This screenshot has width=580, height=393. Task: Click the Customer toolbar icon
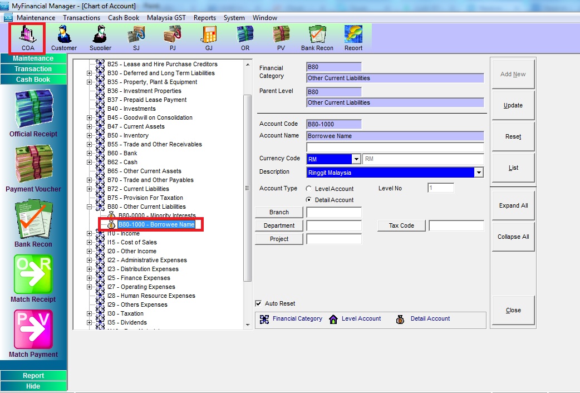coord(64,37)
